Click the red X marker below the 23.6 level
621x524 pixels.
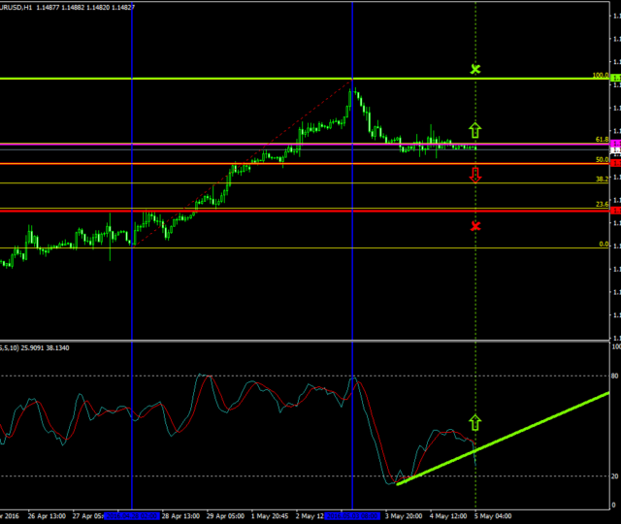click(475, 226)
